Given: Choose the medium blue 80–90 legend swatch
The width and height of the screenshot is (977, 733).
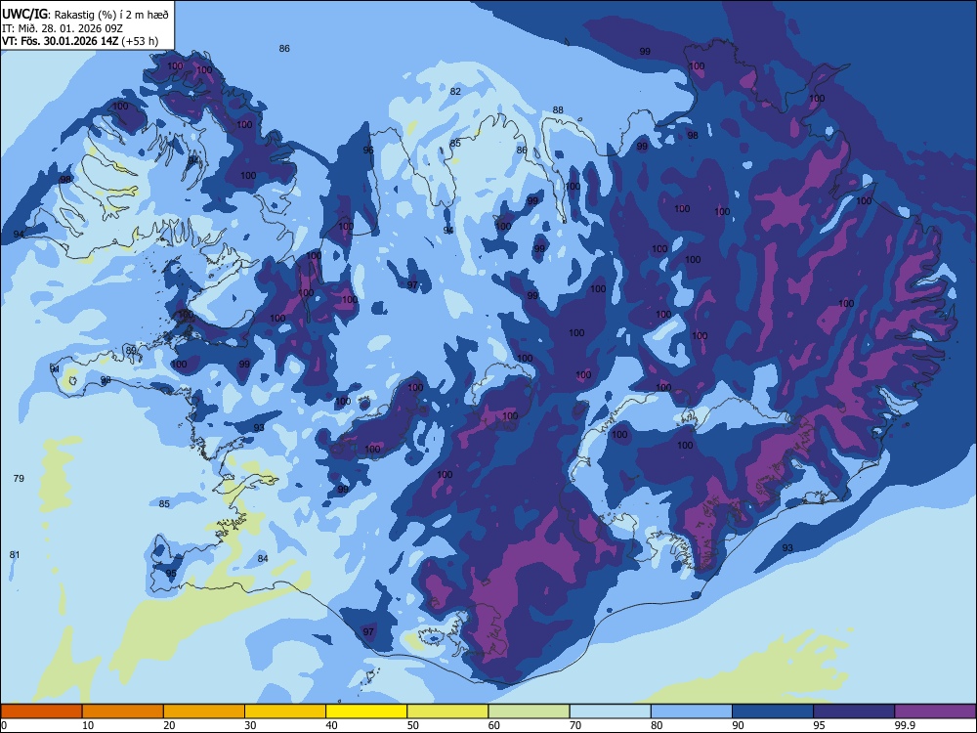Looking at the screenshot, I should pyautogui.click(x=692, y=711).
